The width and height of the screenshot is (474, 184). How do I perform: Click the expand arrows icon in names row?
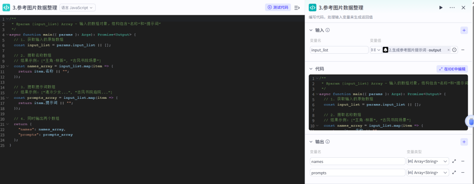pyautogui.click(x=454, y=161)
